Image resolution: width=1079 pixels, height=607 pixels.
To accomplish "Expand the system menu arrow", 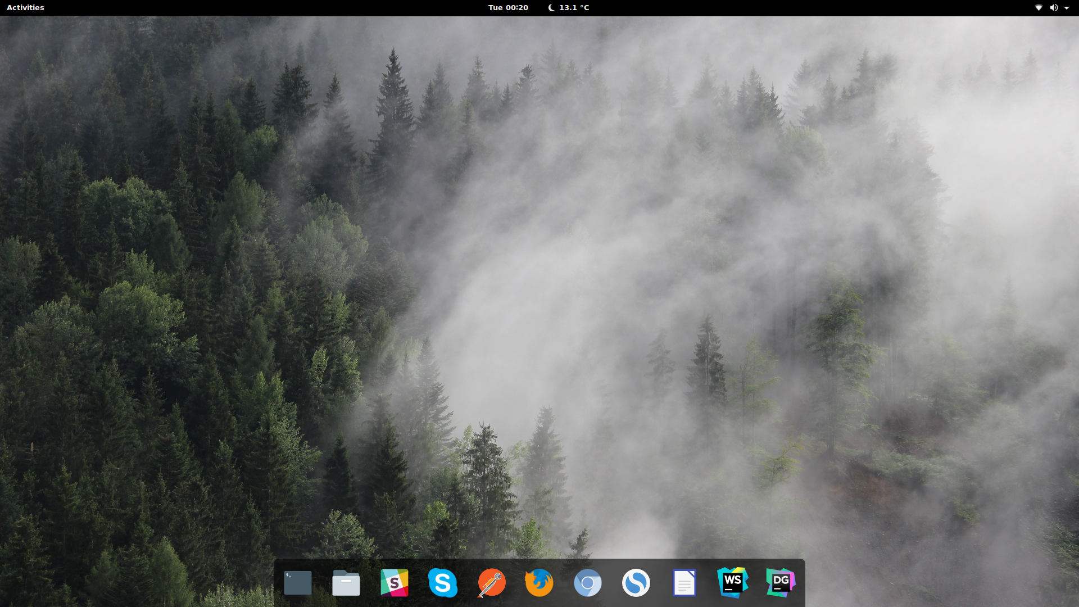I will click(x=1067, y=7).
